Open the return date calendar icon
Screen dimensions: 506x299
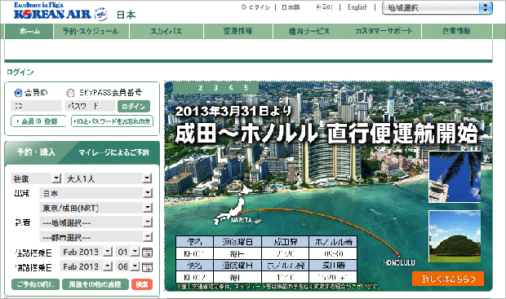point(147,267)
